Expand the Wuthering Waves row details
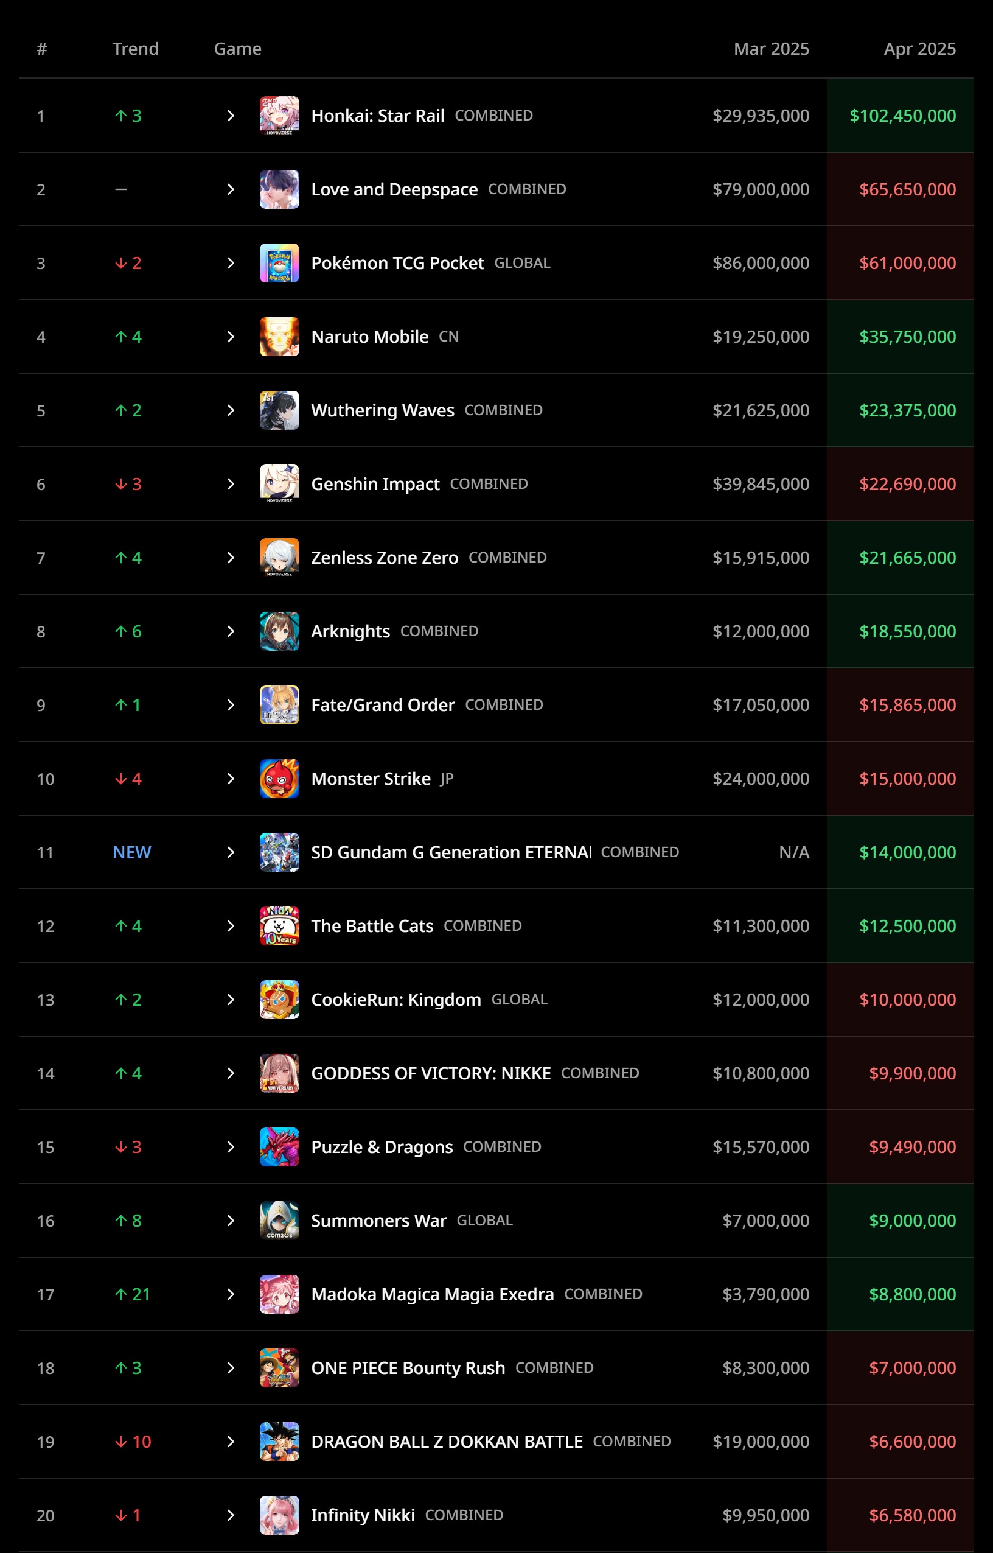This screenshot has height=1553, width=993. click(231, 410)
